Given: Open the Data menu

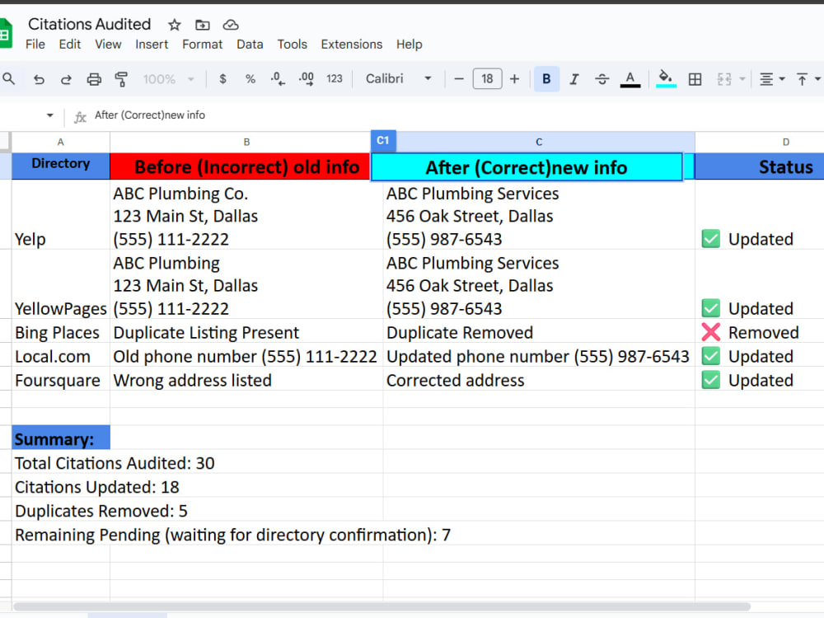Looking at the screenshot, I should coord(250,44).
